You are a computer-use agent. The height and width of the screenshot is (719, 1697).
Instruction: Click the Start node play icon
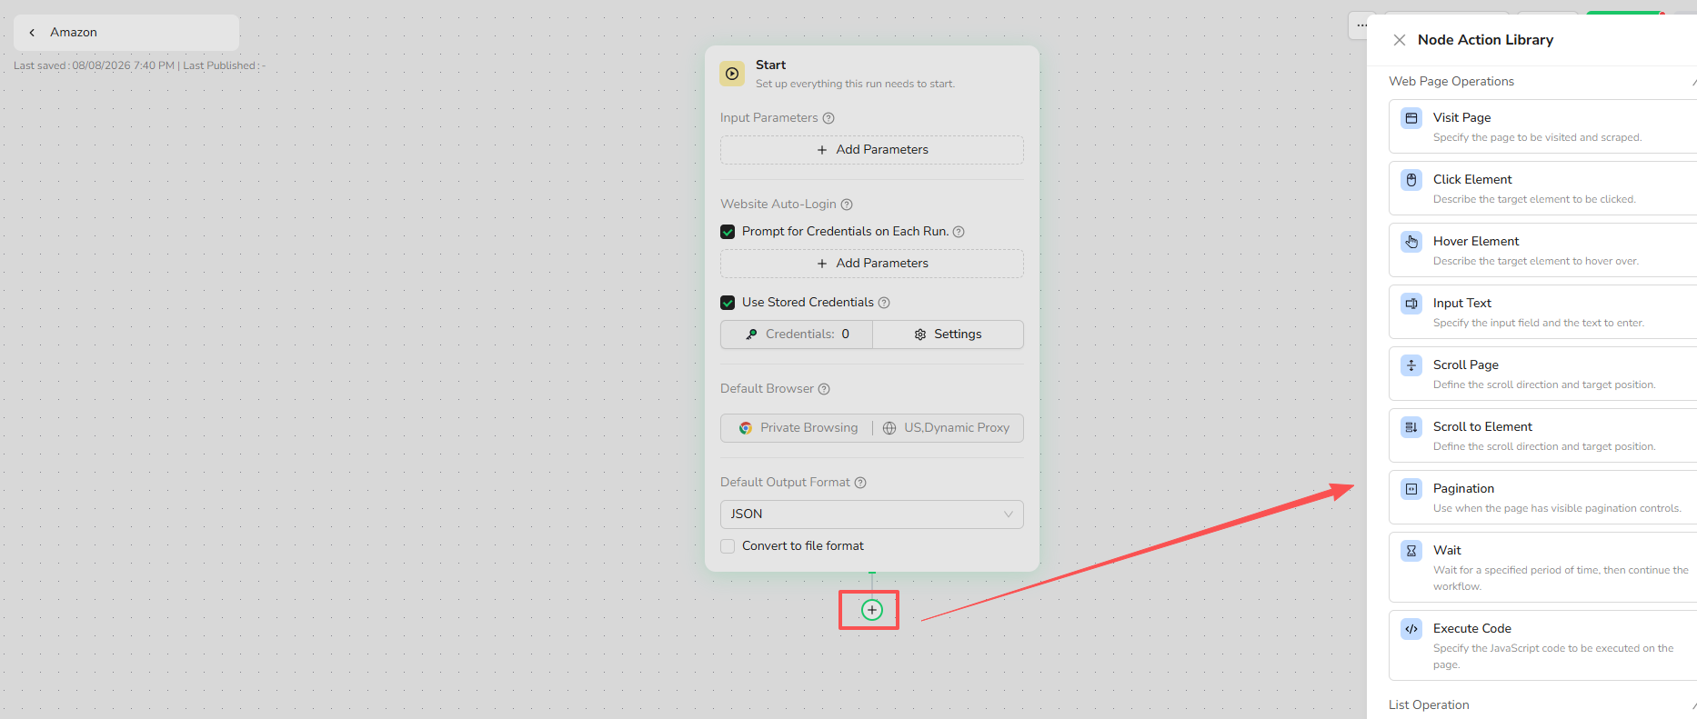[732, 74]
